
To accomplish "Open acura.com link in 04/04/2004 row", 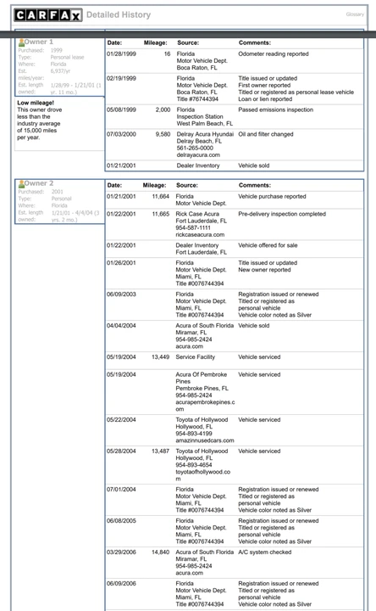I will 190,346.
